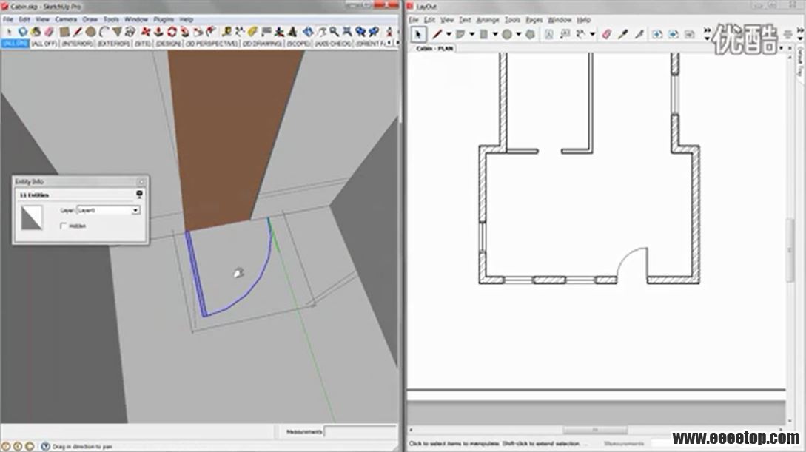806x452 pixels.
Task: Expand the Line tool dropdown arrow in LayOut
Action: tap(449, 34)
